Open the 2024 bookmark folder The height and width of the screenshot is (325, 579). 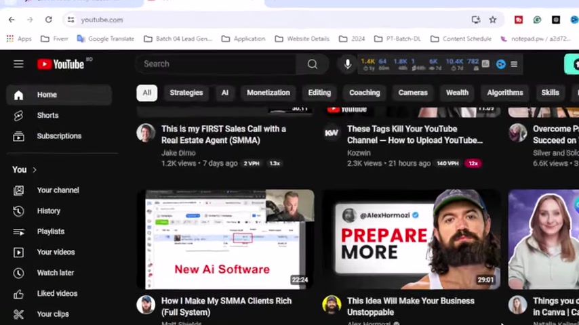[x=352, y=39]
